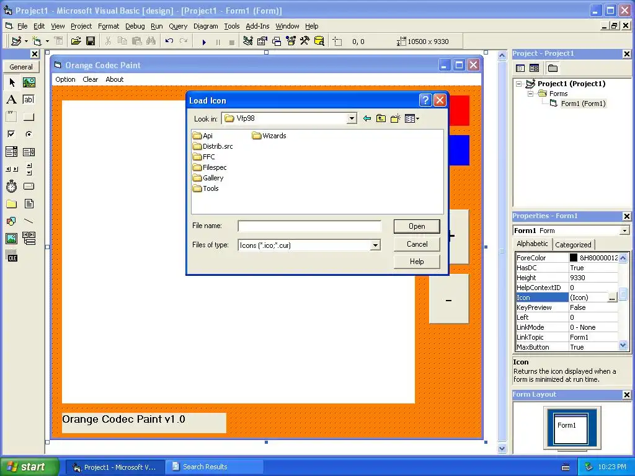The height and width of the screenshot is (476, 635).
Task: Start the program with Run arrow
Action: tap(204, 42)
